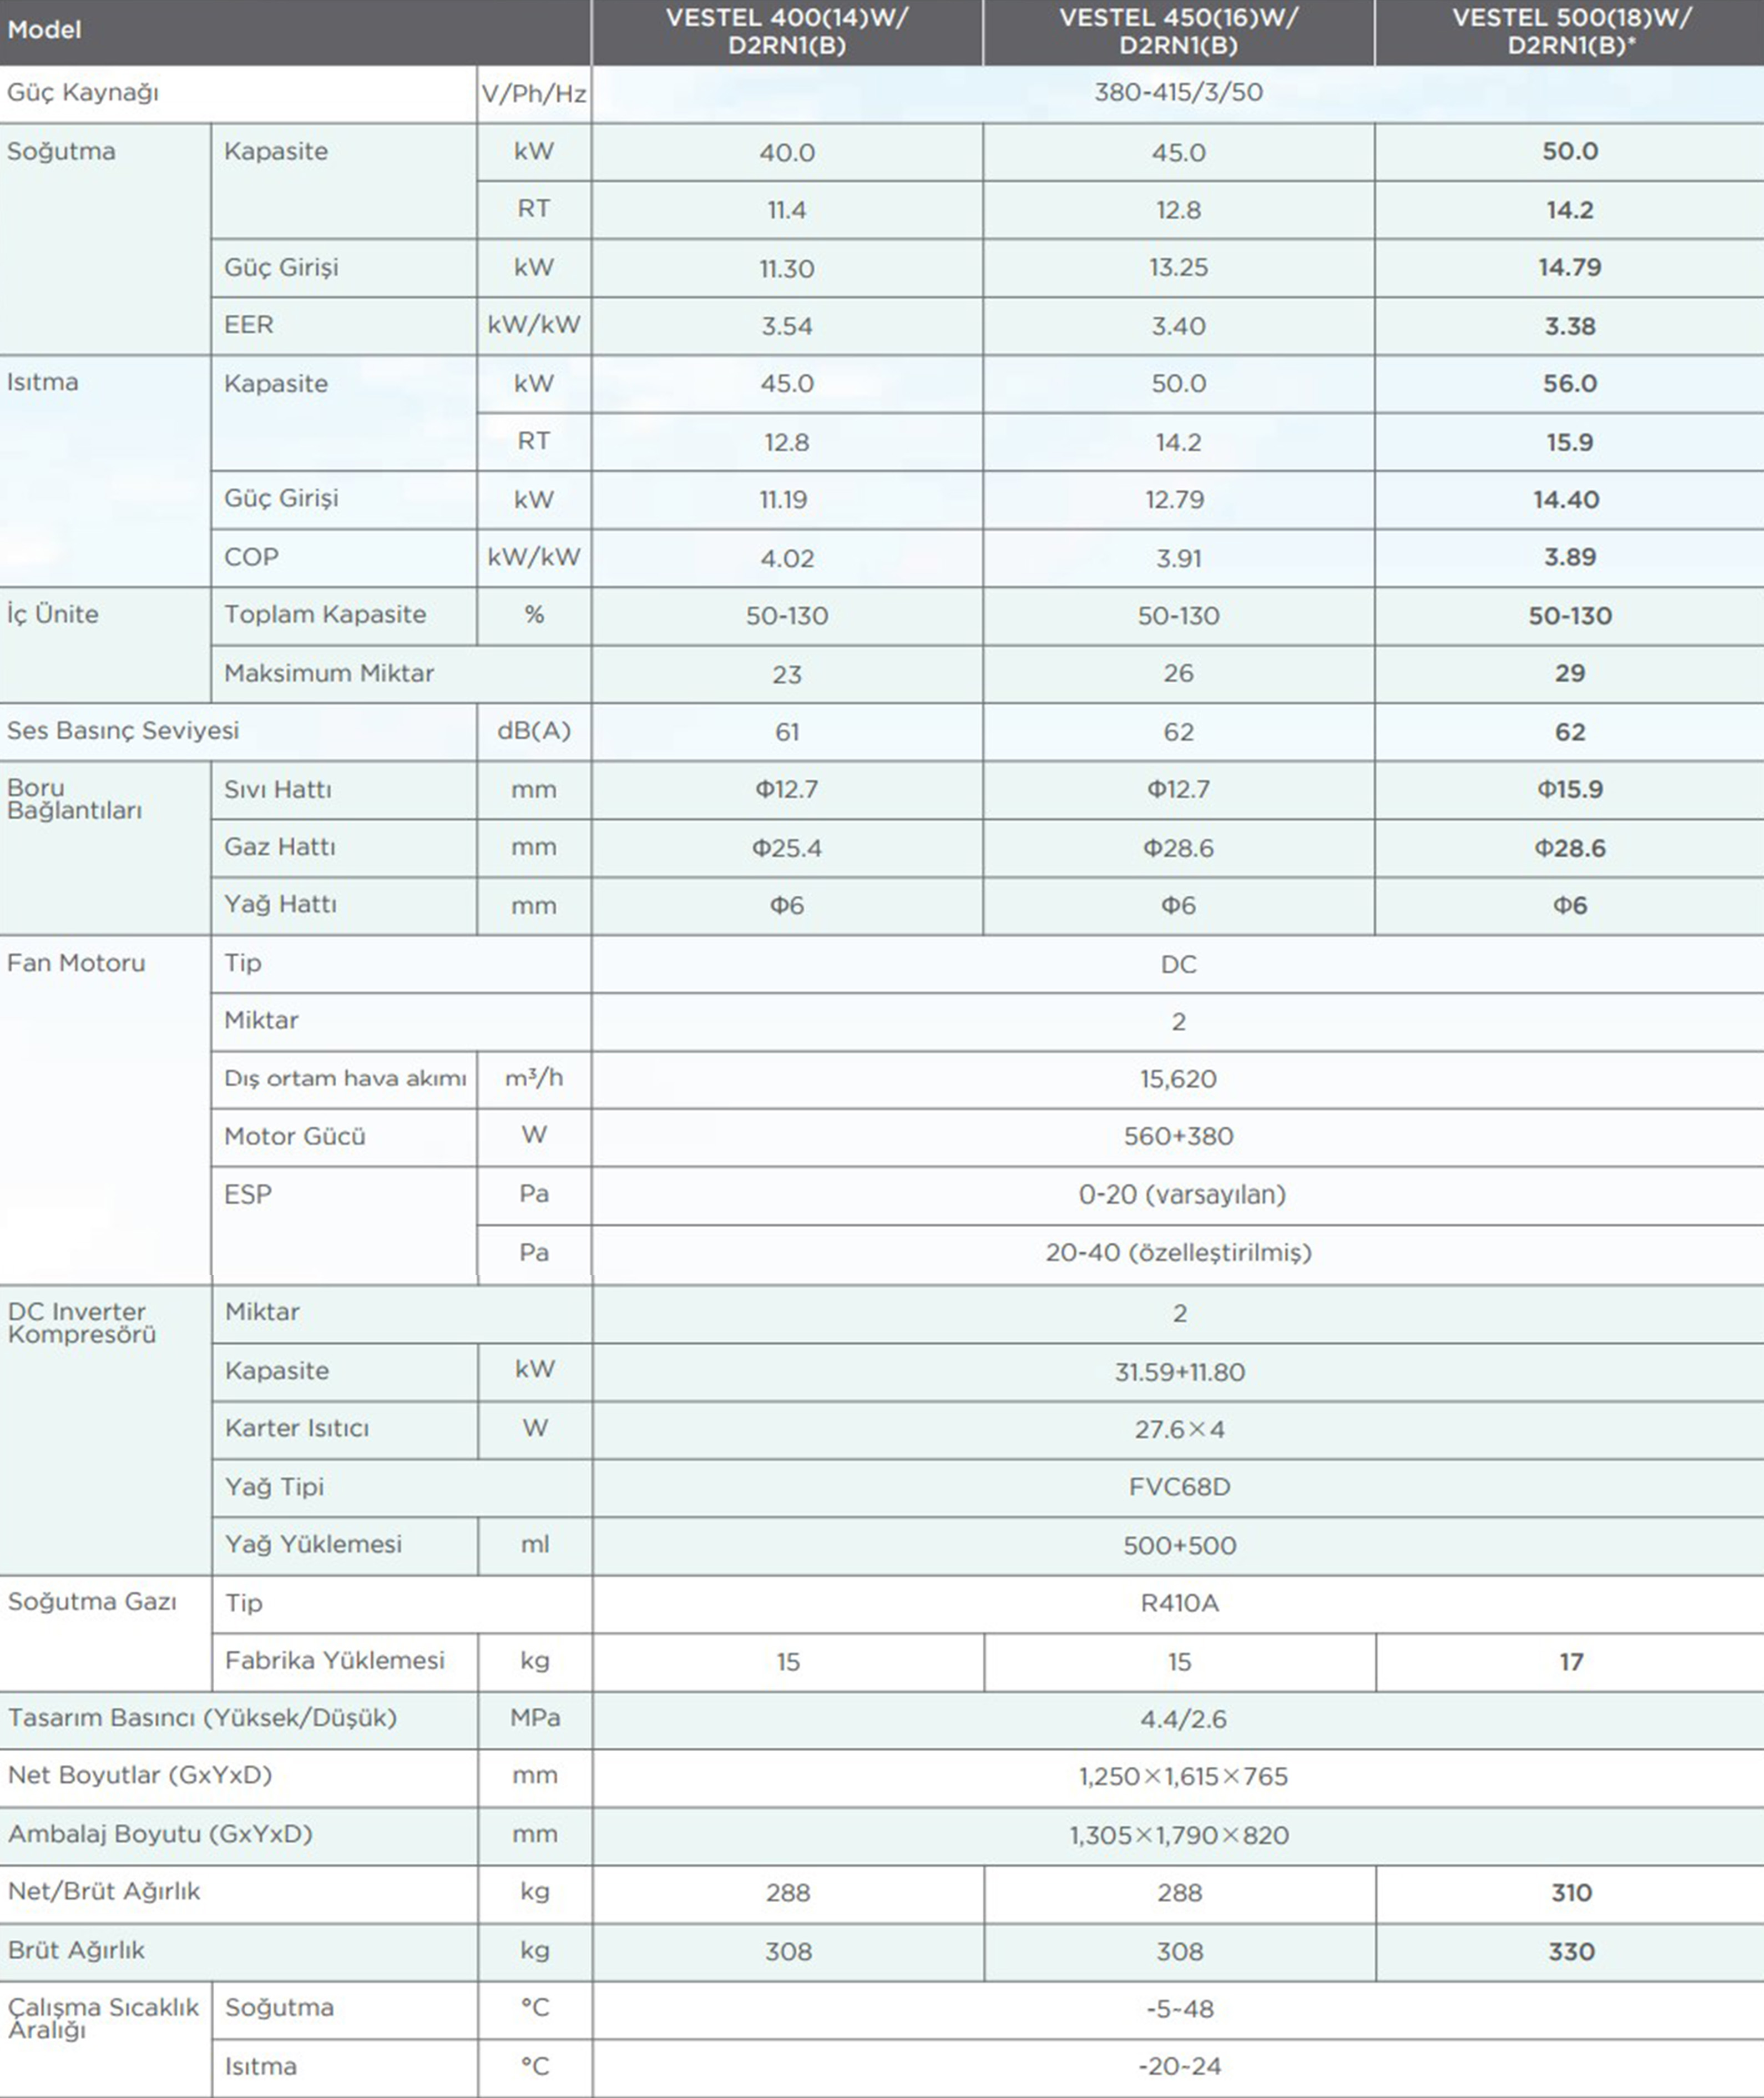Click the 'Yağ Hattı' row label
Image resolution: width=1764 pixels, height=2098 pixels.
281,905
